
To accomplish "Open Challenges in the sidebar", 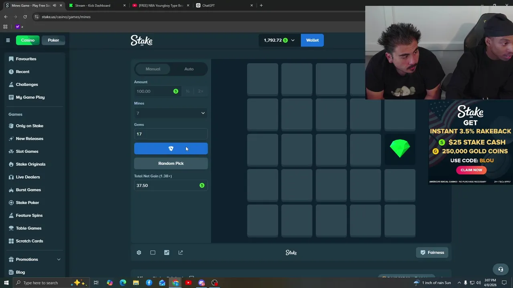I will (x=27, y=84).
